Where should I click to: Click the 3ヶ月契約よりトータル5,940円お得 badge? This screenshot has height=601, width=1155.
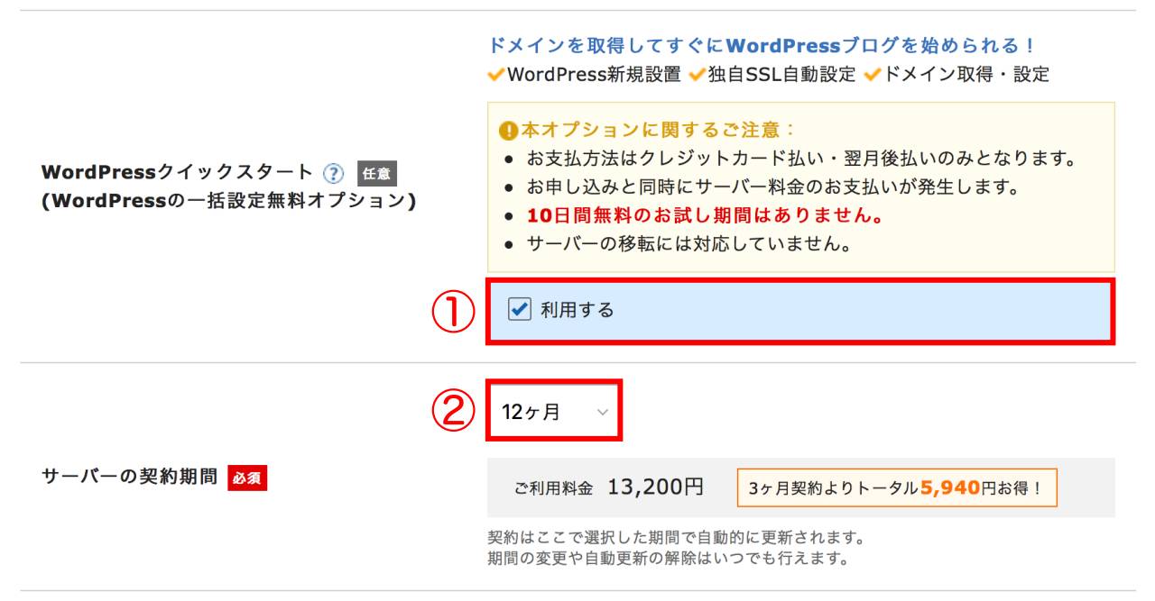[x=897, y=487]
